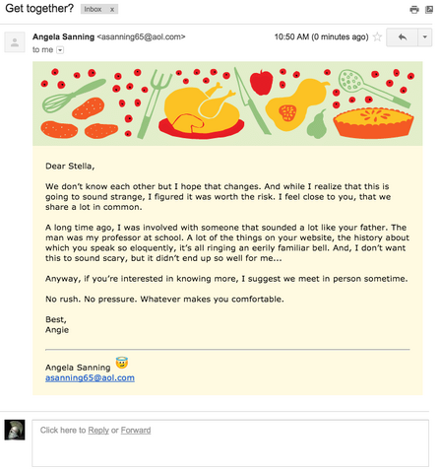The height and width of the screenshot is (472, 440).
Task: Open asanning65@aol.com link in signature
Action: tap(90, 377)
